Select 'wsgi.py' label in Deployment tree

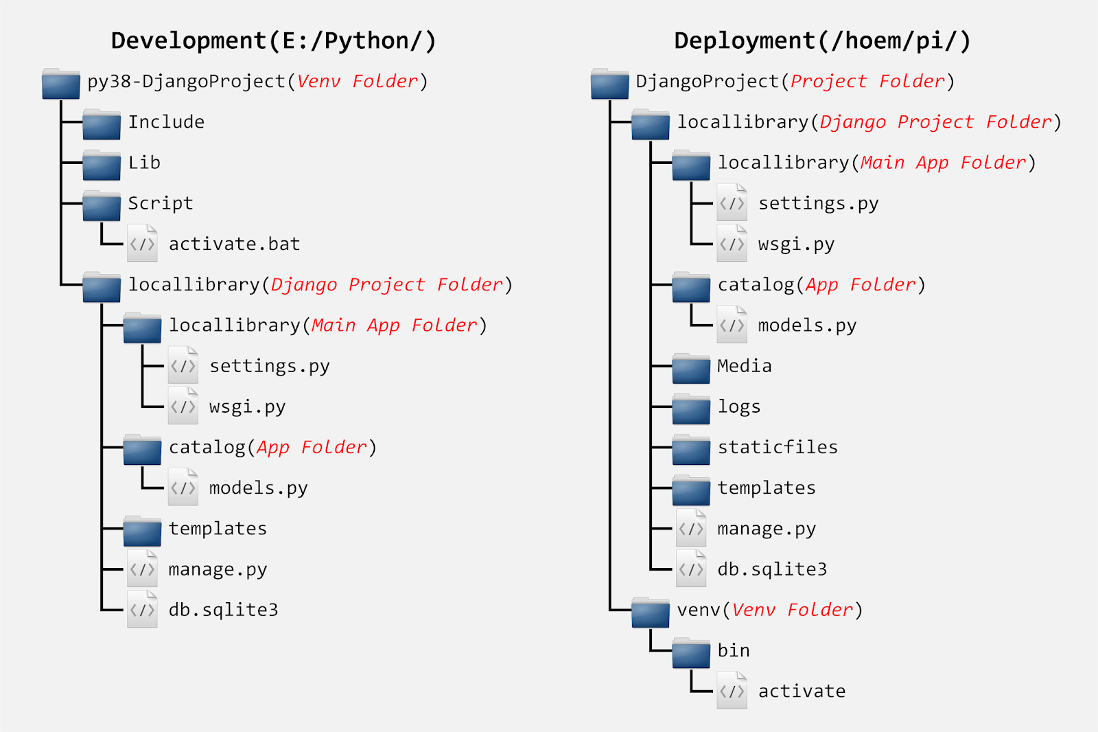pos(797,244)
